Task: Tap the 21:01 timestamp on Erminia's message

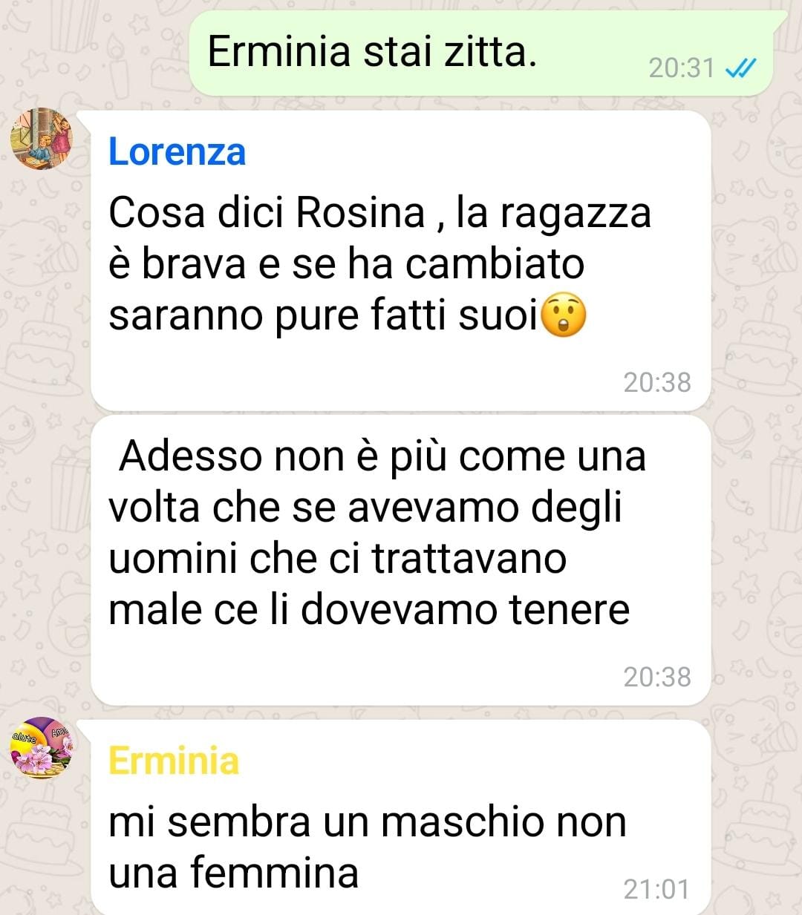Action: [656, 889]
